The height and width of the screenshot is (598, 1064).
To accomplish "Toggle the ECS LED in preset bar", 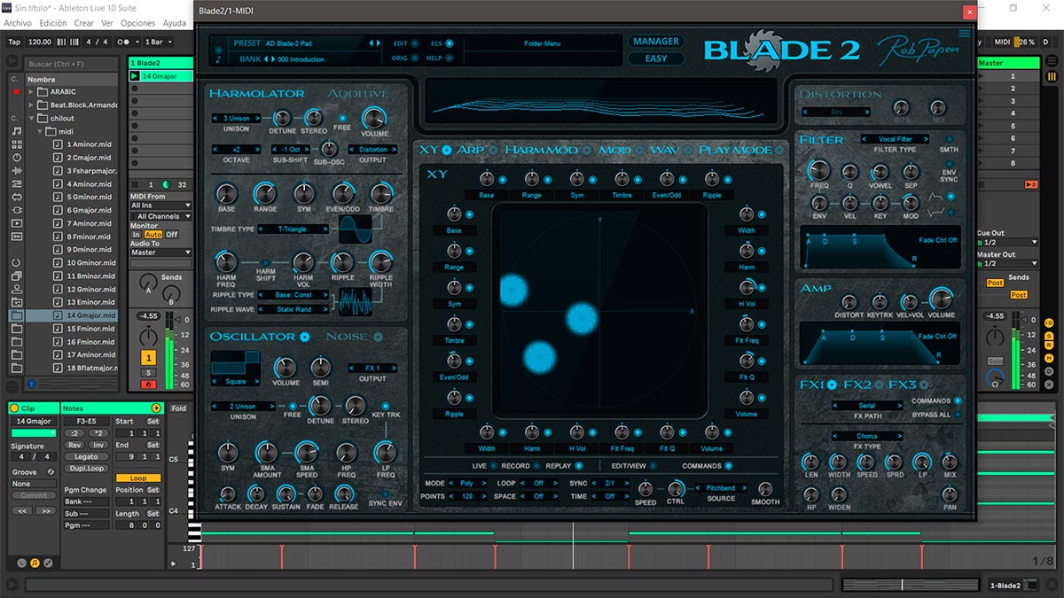I will [x=449, y=43].
